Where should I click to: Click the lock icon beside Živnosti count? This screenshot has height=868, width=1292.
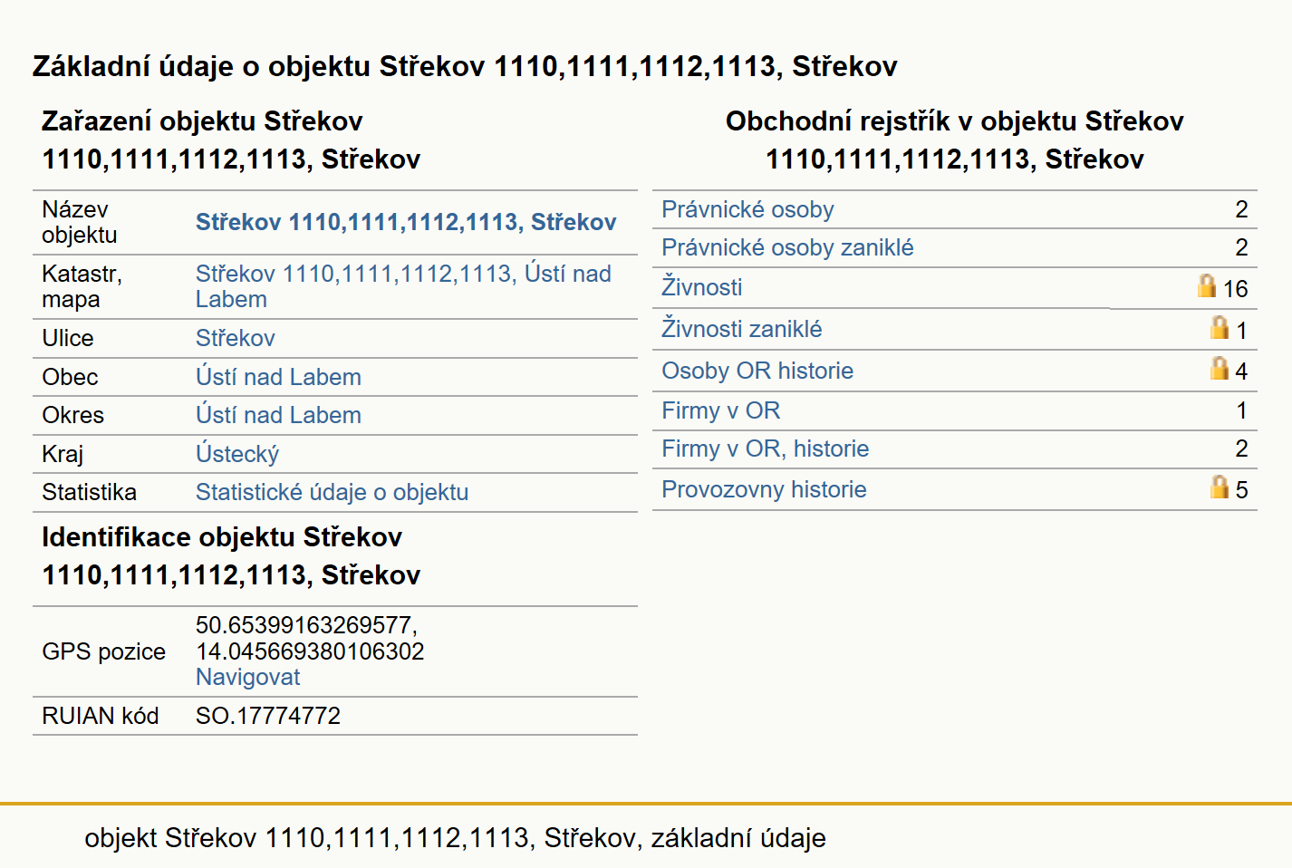(x=1206, y=285)
